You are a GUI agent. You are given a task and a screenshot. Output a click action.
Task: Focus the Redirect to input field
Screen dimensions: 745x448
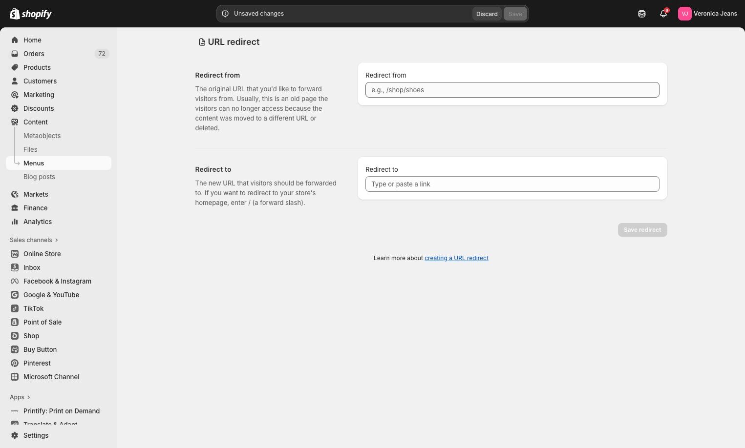tap(512, 184)
